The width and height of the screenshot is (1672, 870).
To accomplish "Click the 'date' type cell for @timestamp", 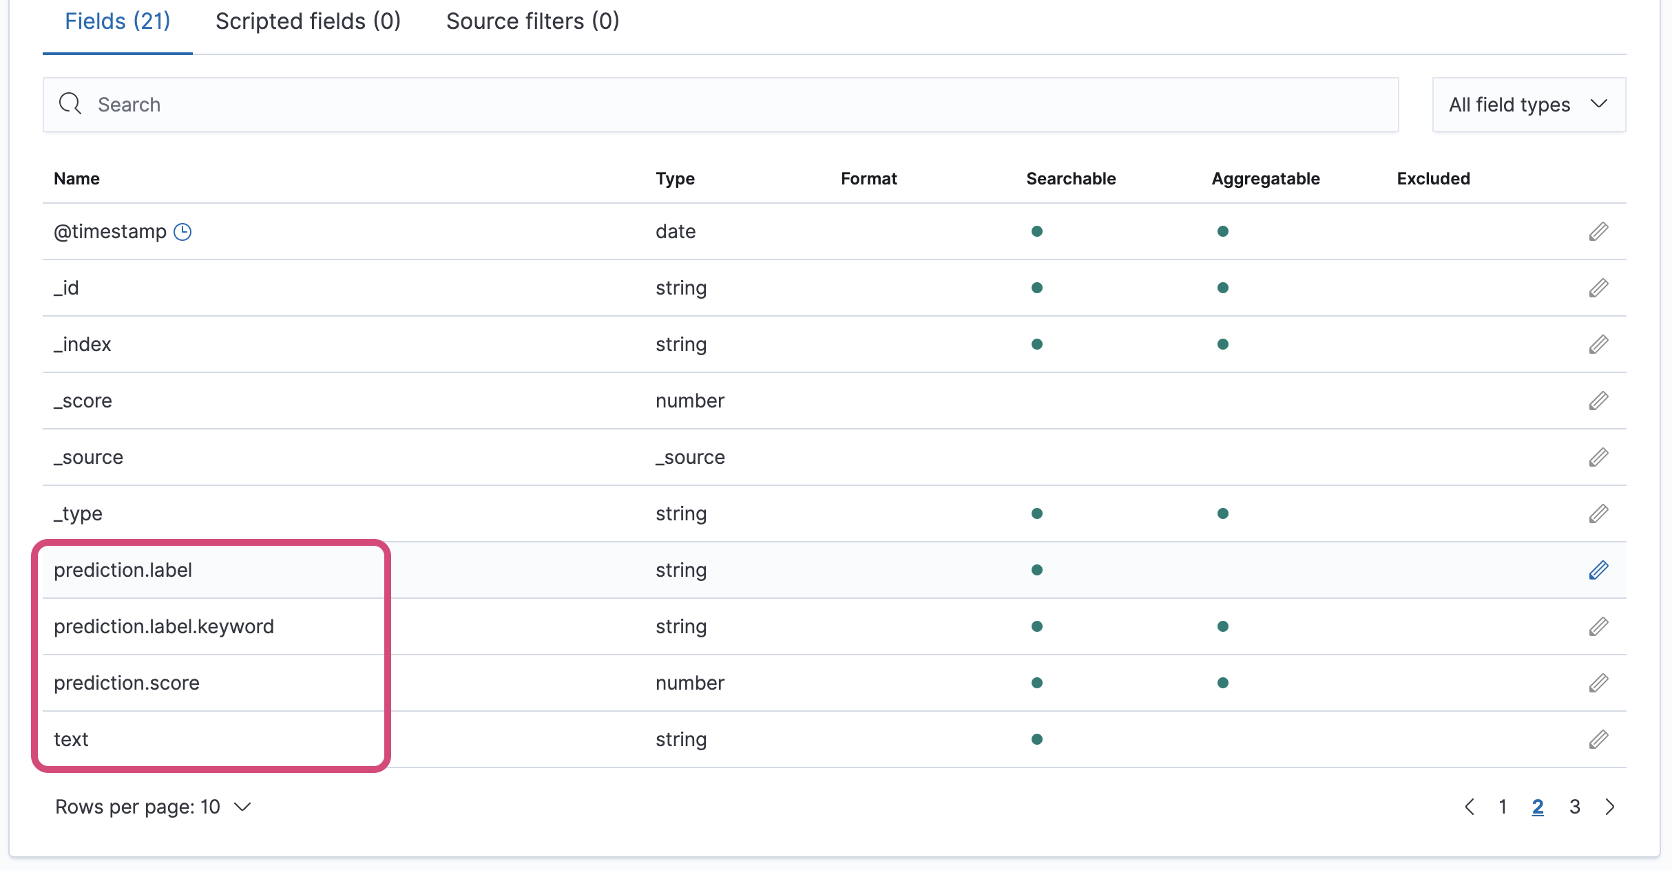I will (x=676, y=231).
